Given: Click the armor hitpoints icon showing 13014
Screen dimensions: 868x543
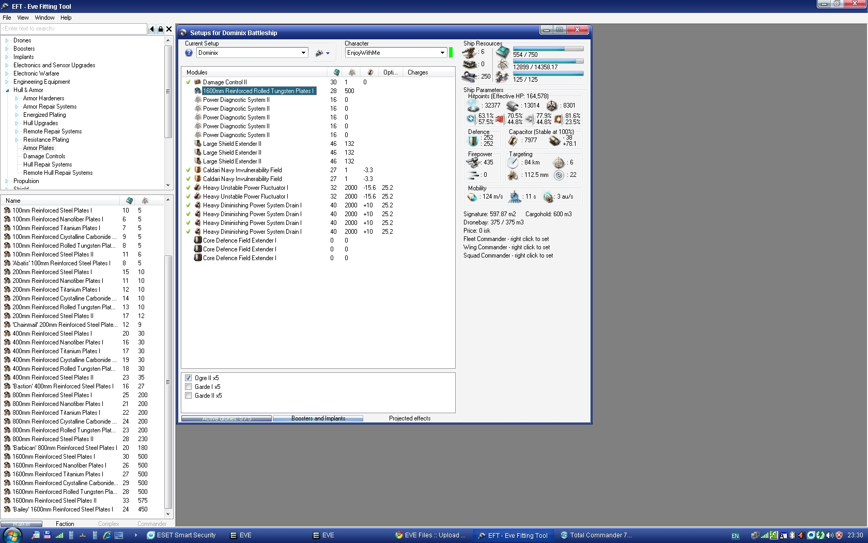Looking at the screenshot, I should (x=513, y=105).
